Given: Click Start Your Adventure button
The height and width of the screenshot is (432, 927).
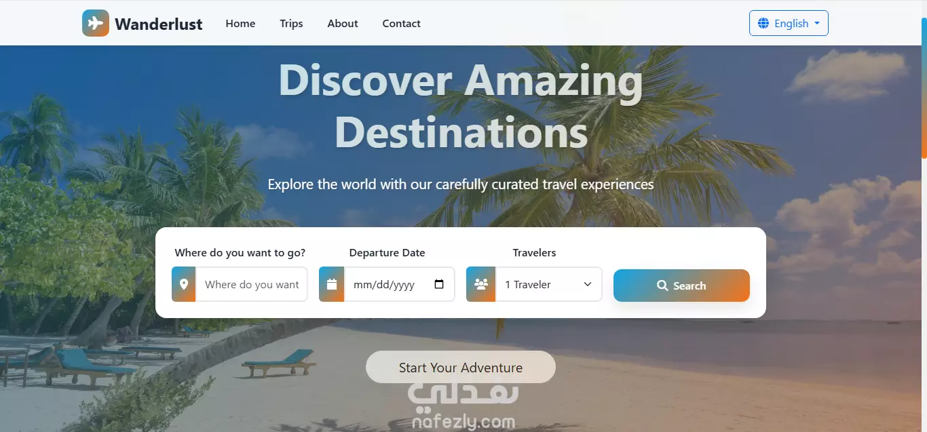Looking at the screenshot, I should pyautogui.click(x=461, y=367).
